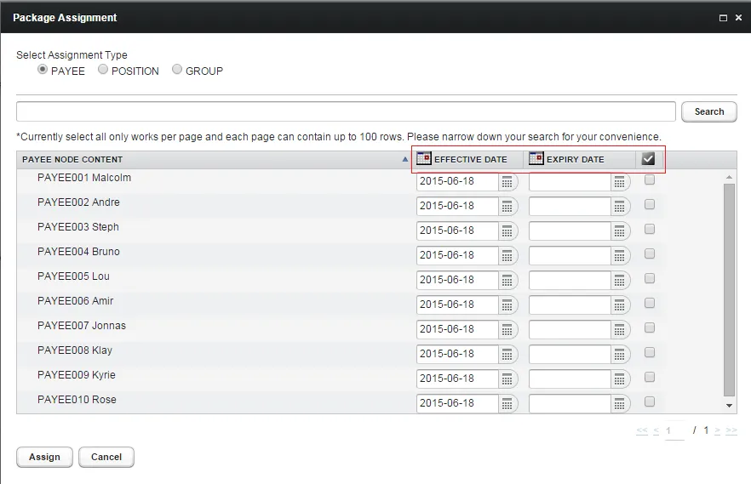Screen dimensions: 751x484
Task: Click the payee list vertical scrollbar thumb
Action: pyautogui.click(x=729, y=290)
